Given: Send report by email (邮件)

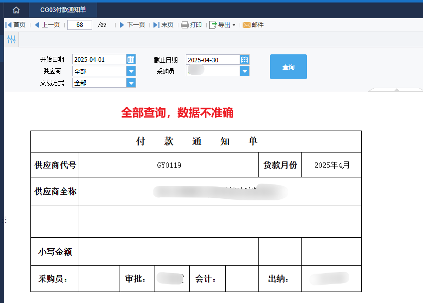Looking at the screenshot, I should pyautogui.click(x=253, y=25).
